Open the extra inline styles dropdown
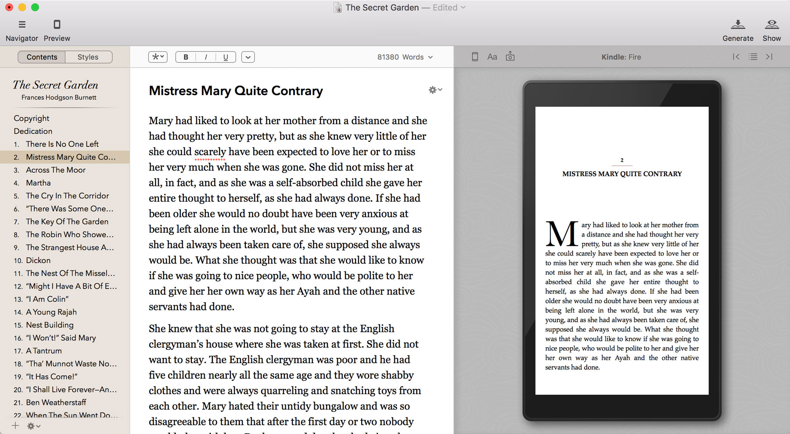Image resolution: width=790 pixels, height=434 pixels. click(248, 57)
